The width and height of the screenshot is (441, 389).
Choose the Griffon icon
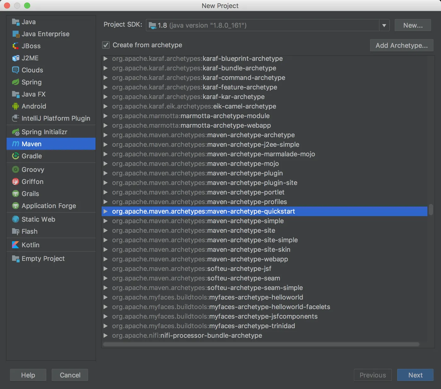click(15, 182)
